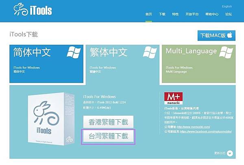
Task: Select the Multi_Language download tile
Action: (199, 64)
